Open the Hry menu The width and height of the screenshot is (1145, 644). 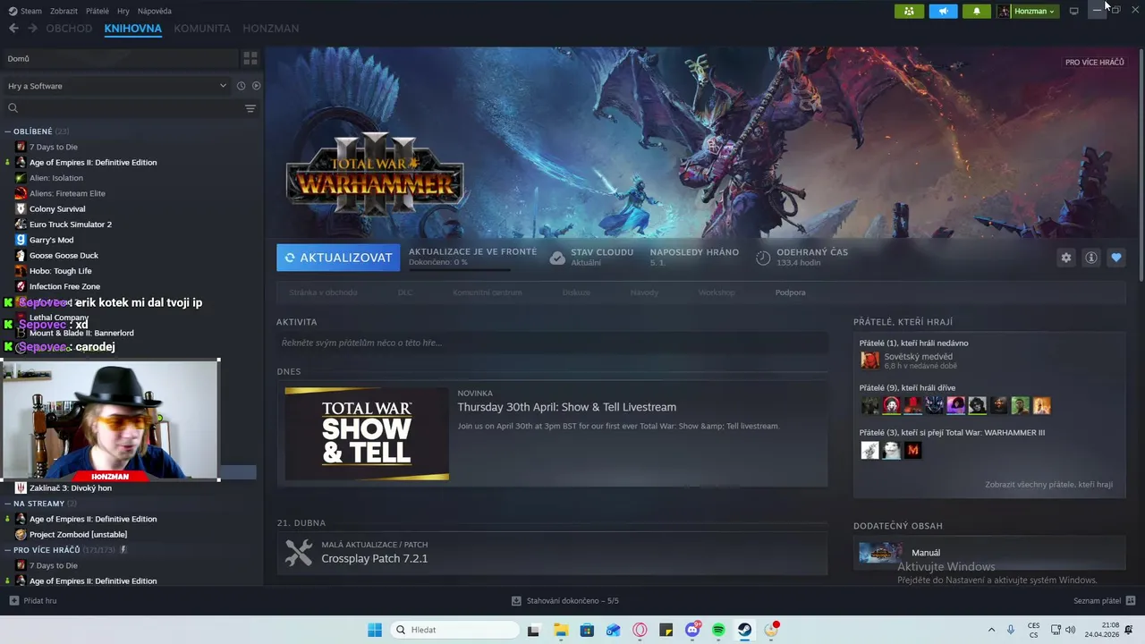(123, 11)
